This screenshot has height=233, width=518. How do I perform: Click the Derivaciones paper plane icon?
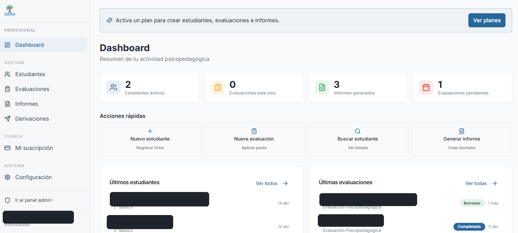[x=7, y=119]
